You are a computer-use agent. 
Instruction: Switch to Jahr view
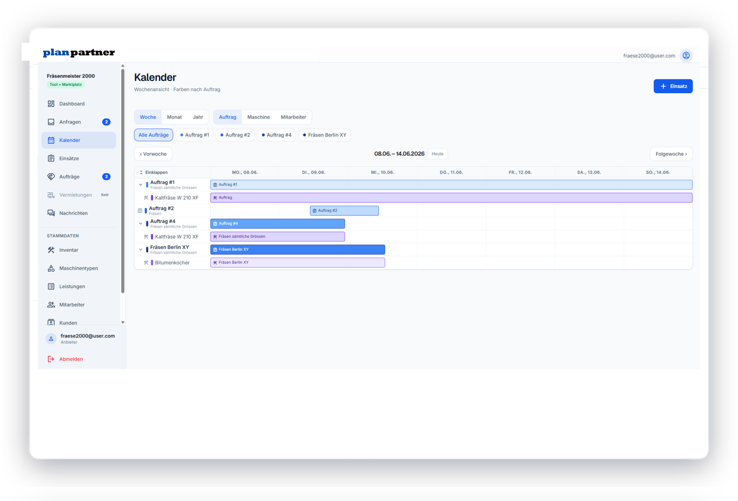pyautogui.click(x=198, y=117)
